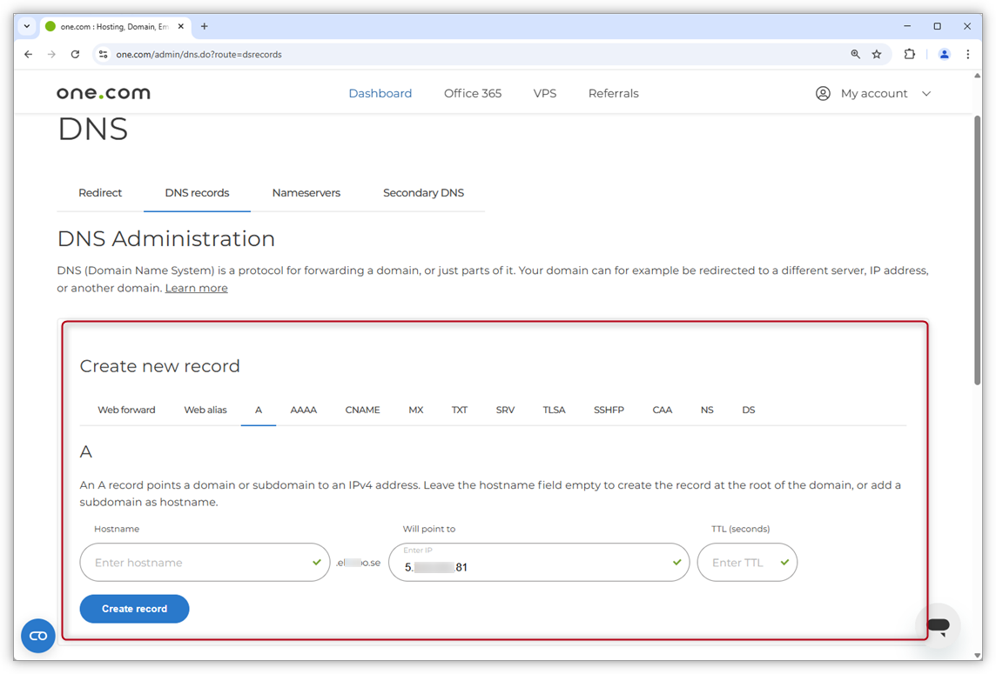Open the Learn more link

click(196, 287)
